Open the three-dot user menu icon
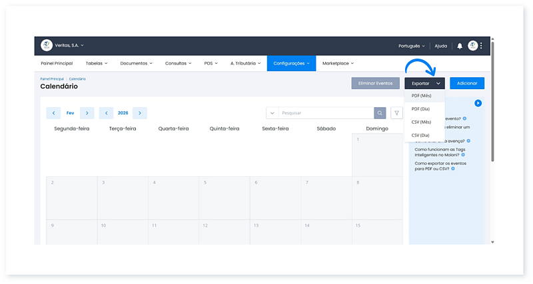This screenshot has height=284, width=533. (x=481, y=46)
